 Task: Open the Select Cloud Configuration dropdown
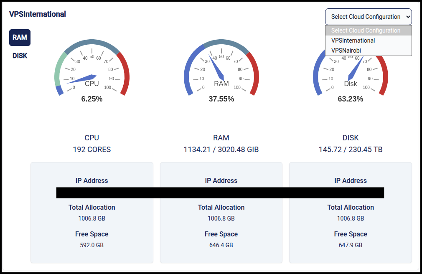point(368,17)
